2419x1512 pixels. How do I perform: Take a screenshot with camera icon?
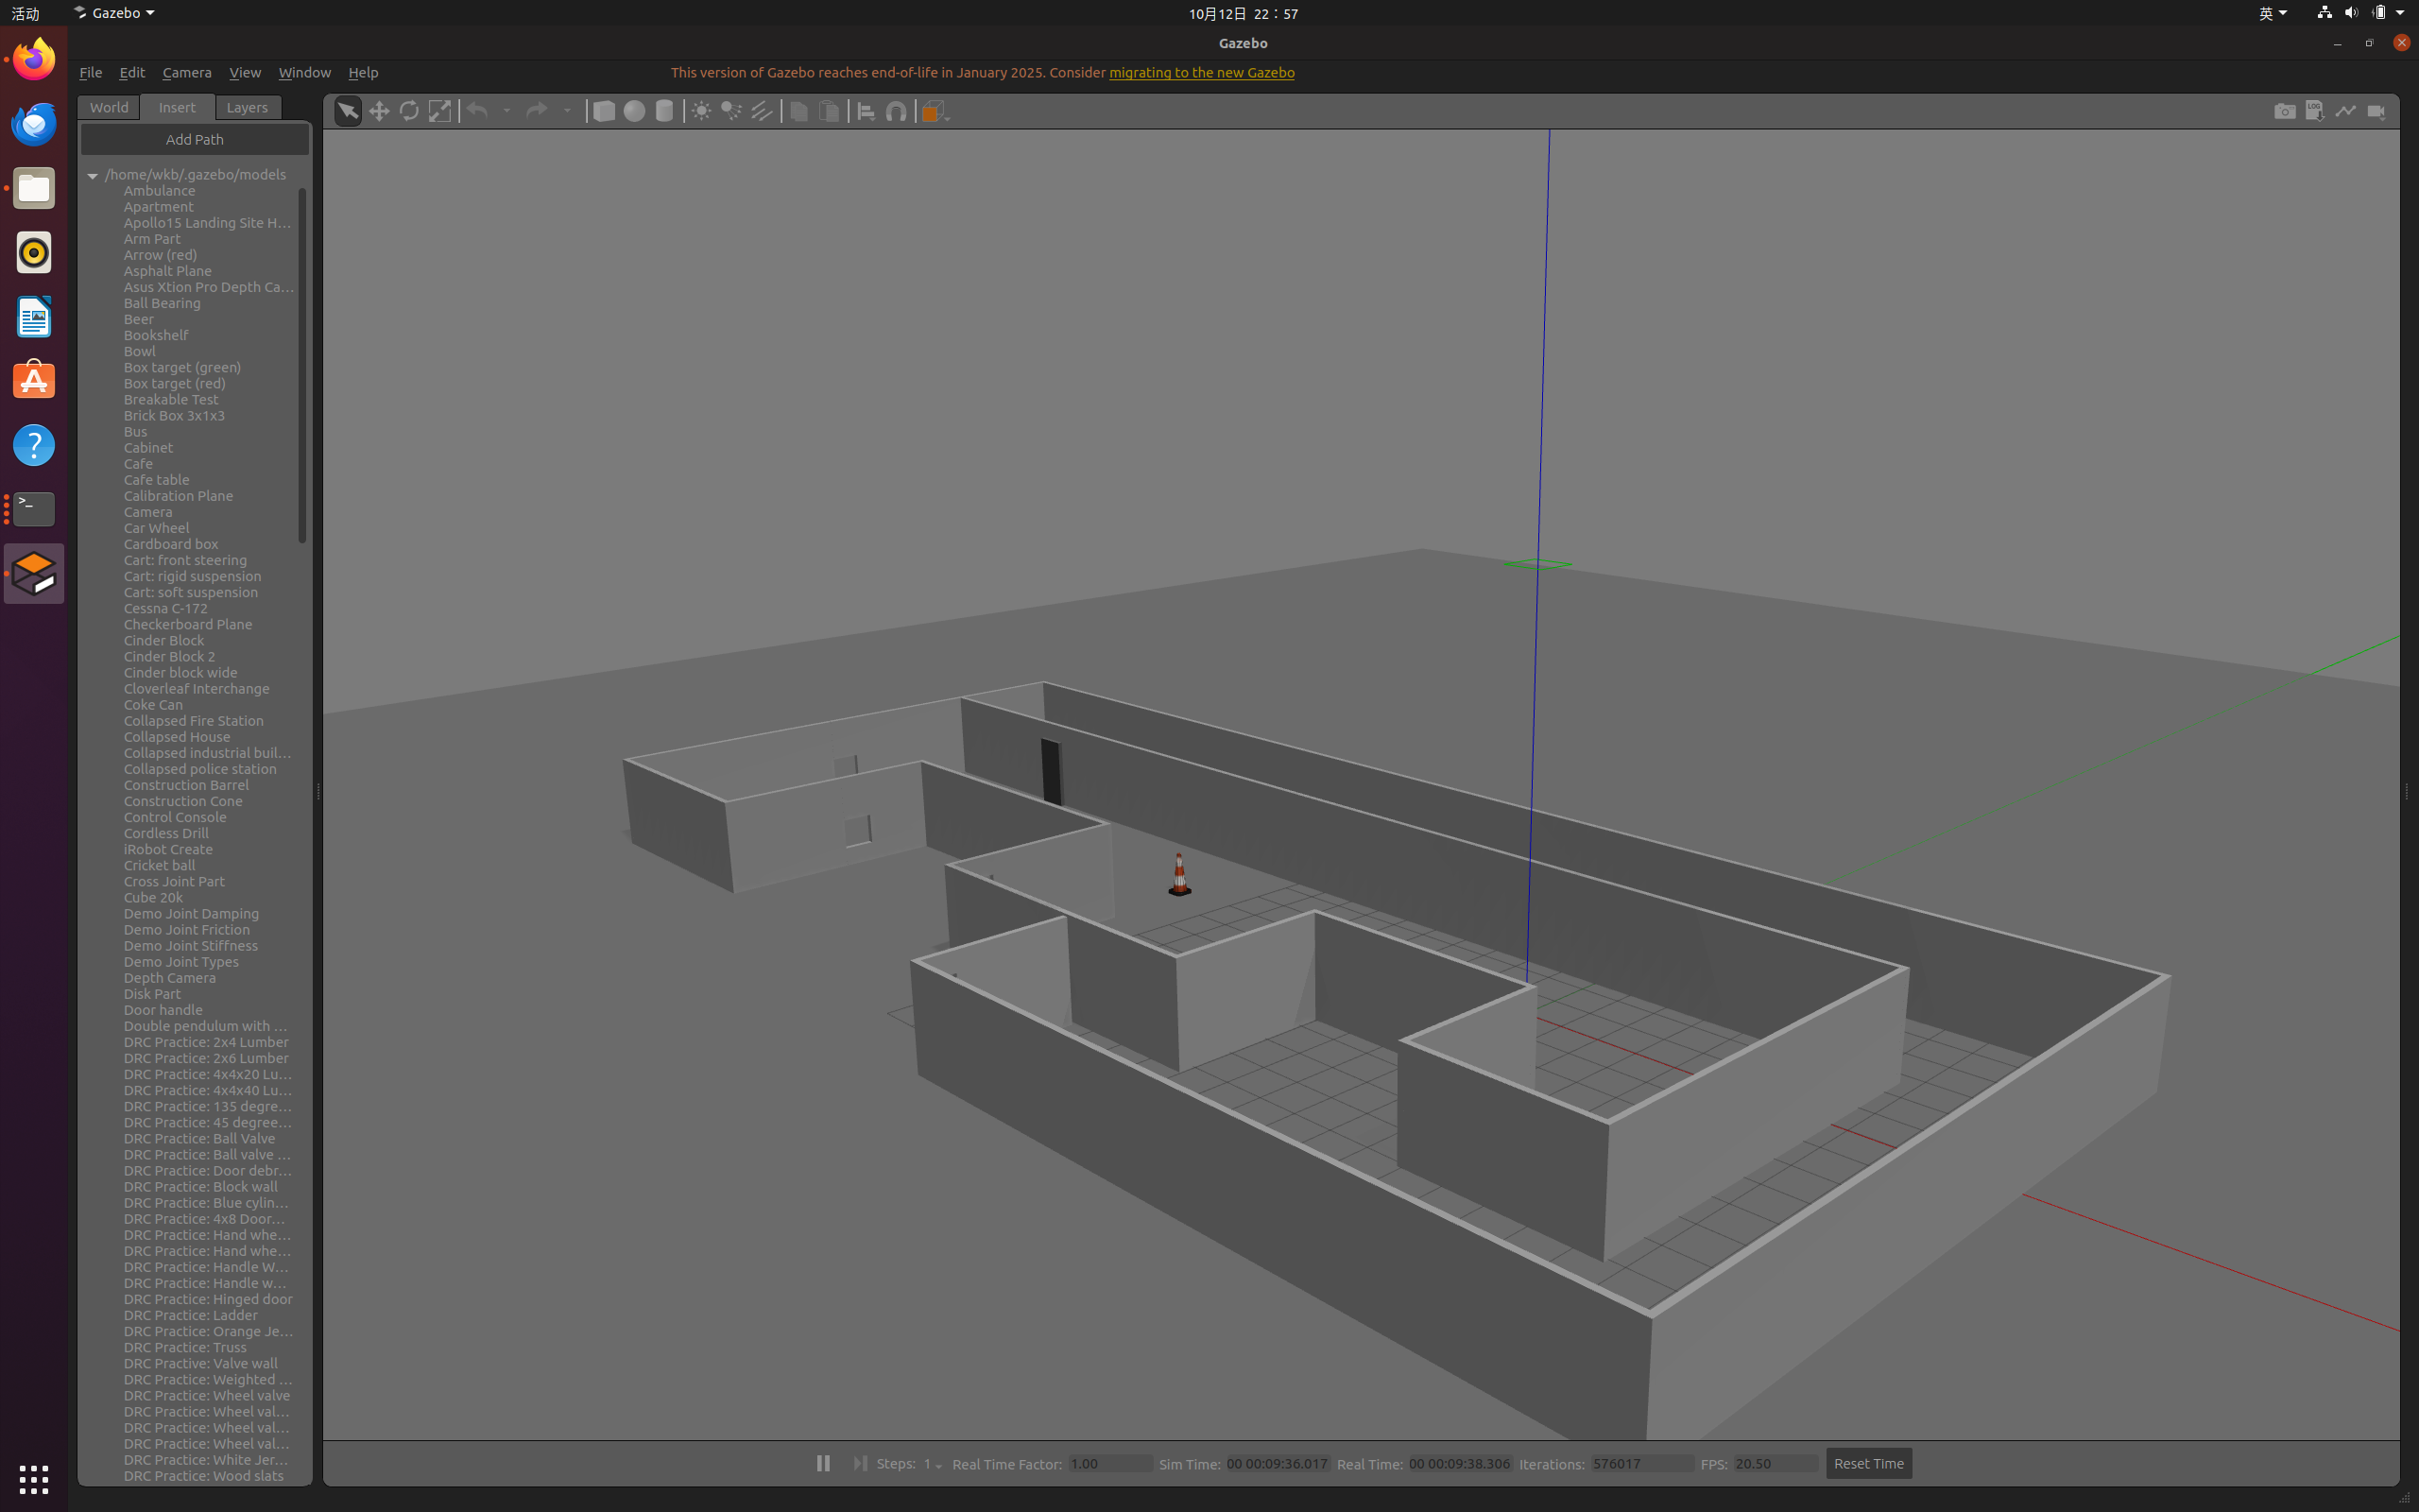point(2285,111)
